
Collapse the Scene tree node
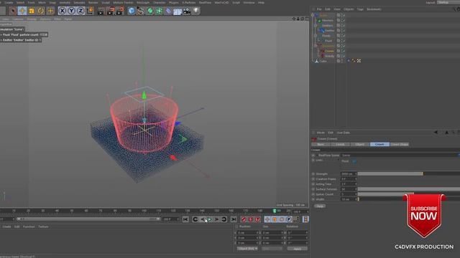(x=313, y=15)
